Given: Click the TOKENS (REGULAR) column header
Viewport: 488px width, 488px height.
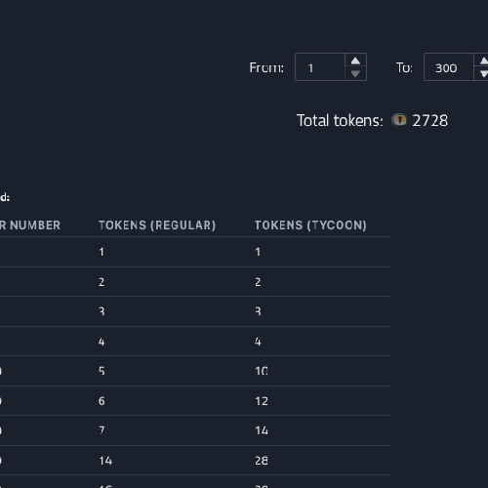Looking at the screenshot, I should click(x=157, y=225).
